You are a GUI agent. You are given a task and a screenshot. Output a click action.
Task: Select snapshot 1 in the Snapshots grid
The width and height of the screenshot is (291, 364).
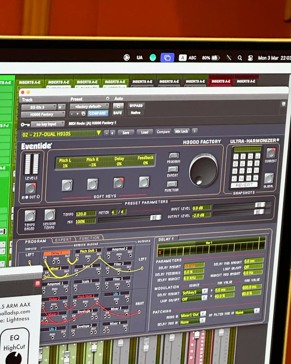point(236,157)
